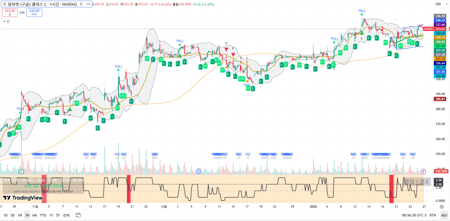Click the GOOG price label on the scale
The height and width of the screenshot is (221, 450).
pyautogui.click(x=428, y=29)
